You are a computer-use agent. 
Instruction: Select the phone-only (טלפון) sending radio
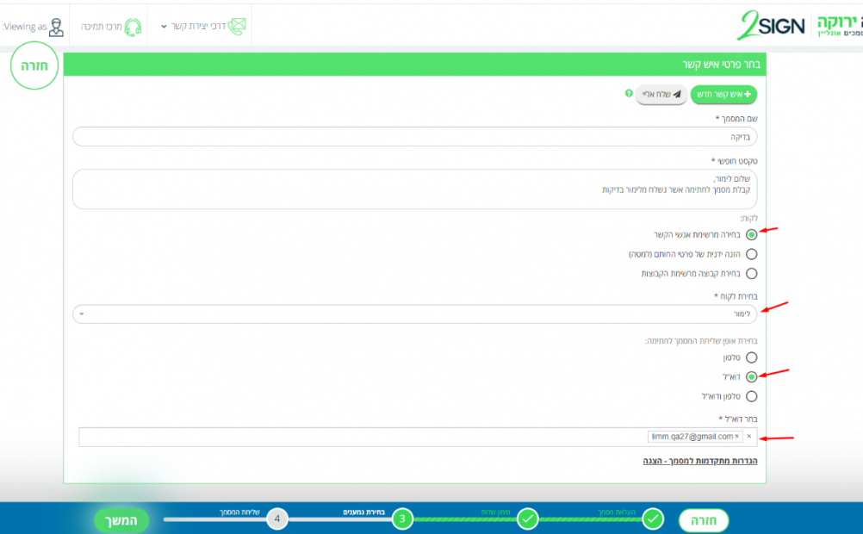[x=751, y=357]
